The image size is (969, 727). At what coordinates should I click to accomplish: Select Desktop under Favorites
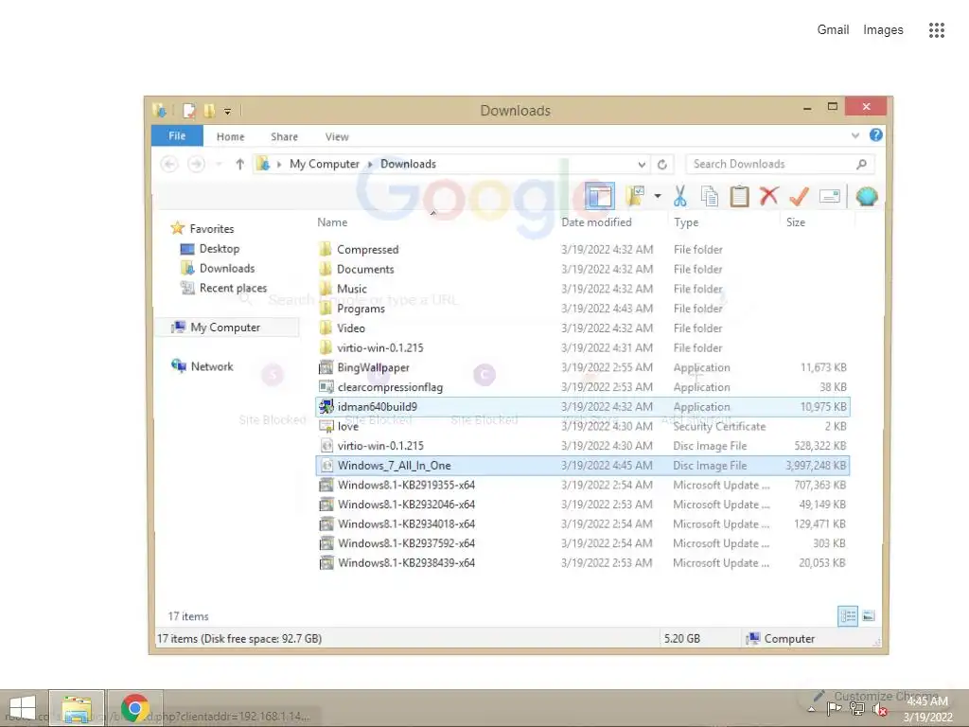[x=219, y=249]
